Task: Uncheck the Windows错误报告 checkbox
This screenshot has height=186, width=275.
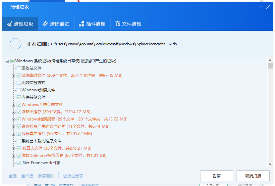Action: [19, 119]
